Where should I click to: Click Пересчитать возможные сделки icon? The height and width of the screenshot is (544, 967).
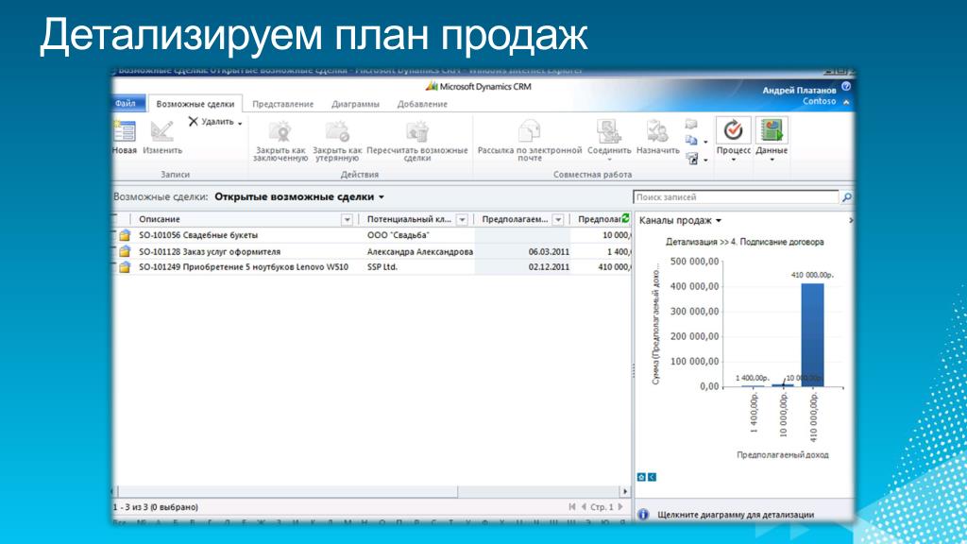click(416, 132)
